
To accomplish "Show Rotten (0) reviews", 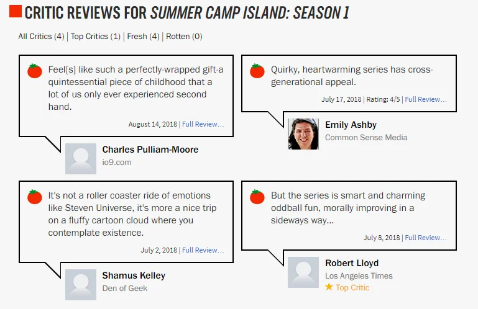I will (184, 37).
